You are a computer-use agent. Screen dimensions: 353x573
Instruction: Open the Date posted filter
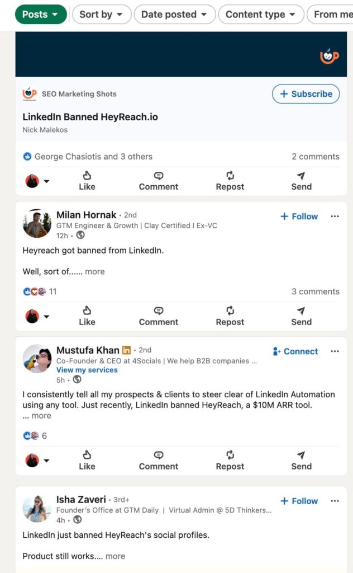click(x=174, y=15)
